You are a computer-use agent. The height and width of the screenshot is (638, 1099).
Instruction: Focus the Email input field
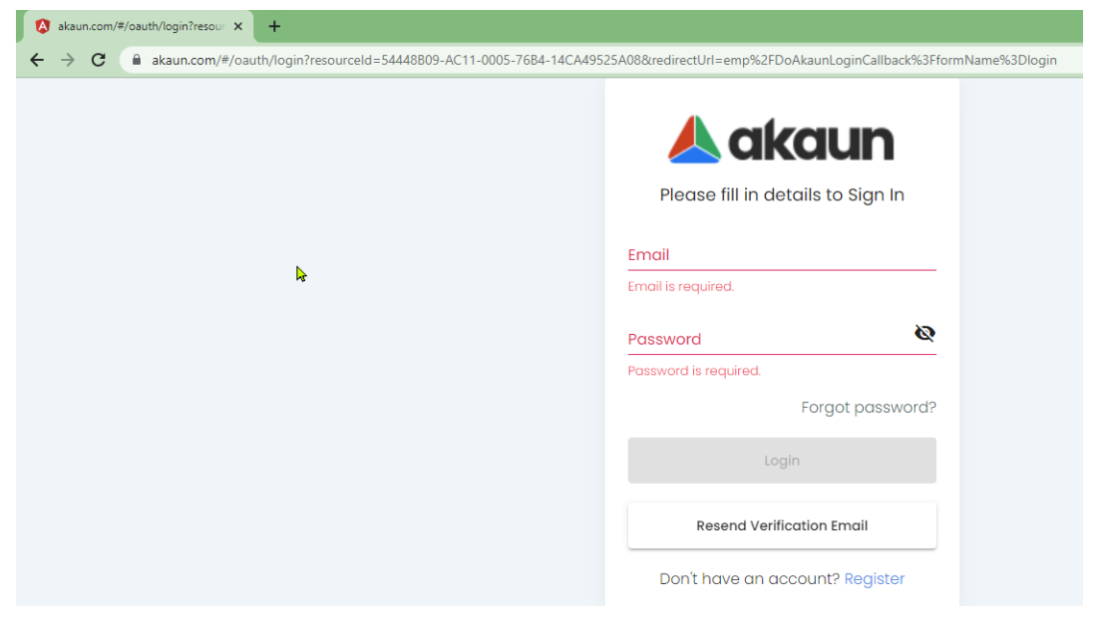[782, 255]
